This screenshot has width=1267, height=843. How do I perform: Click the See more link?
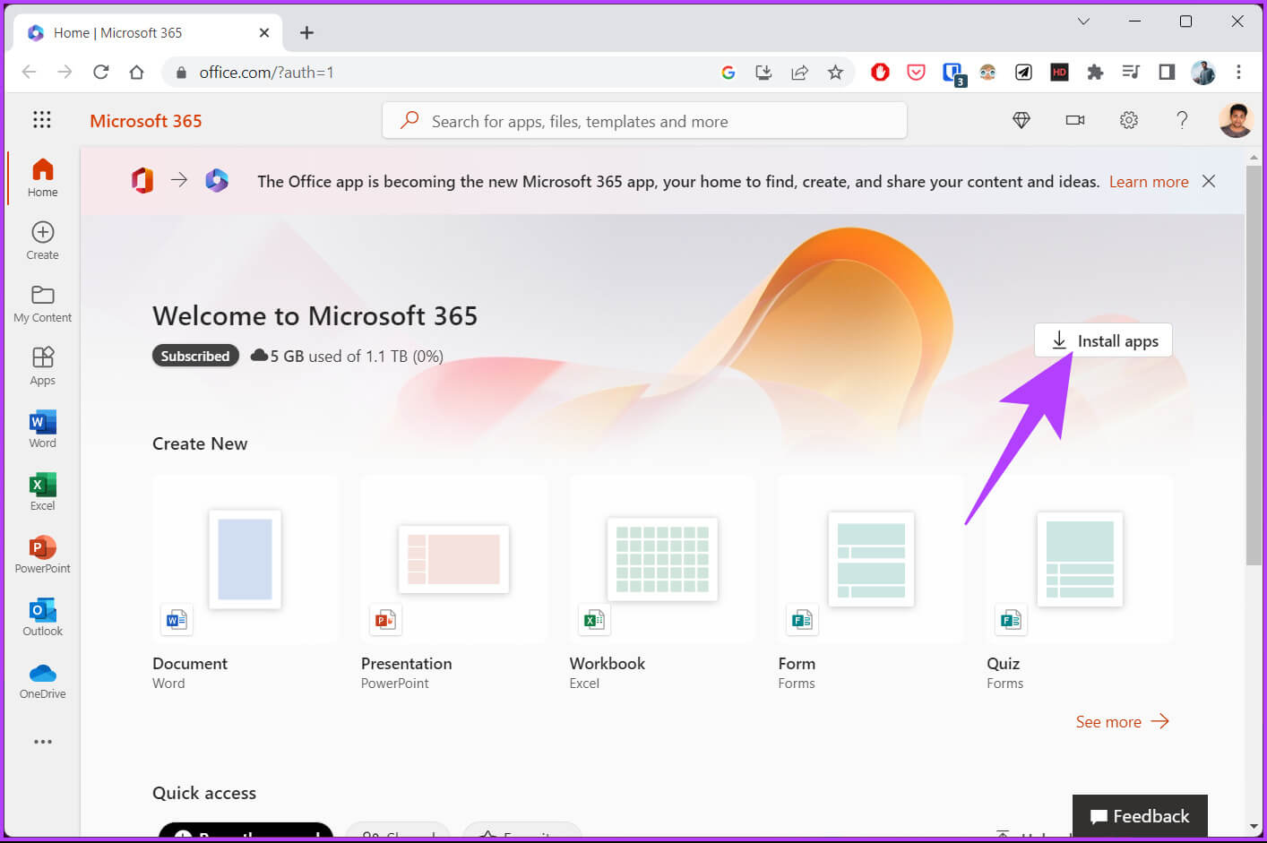coord(1122,722)
